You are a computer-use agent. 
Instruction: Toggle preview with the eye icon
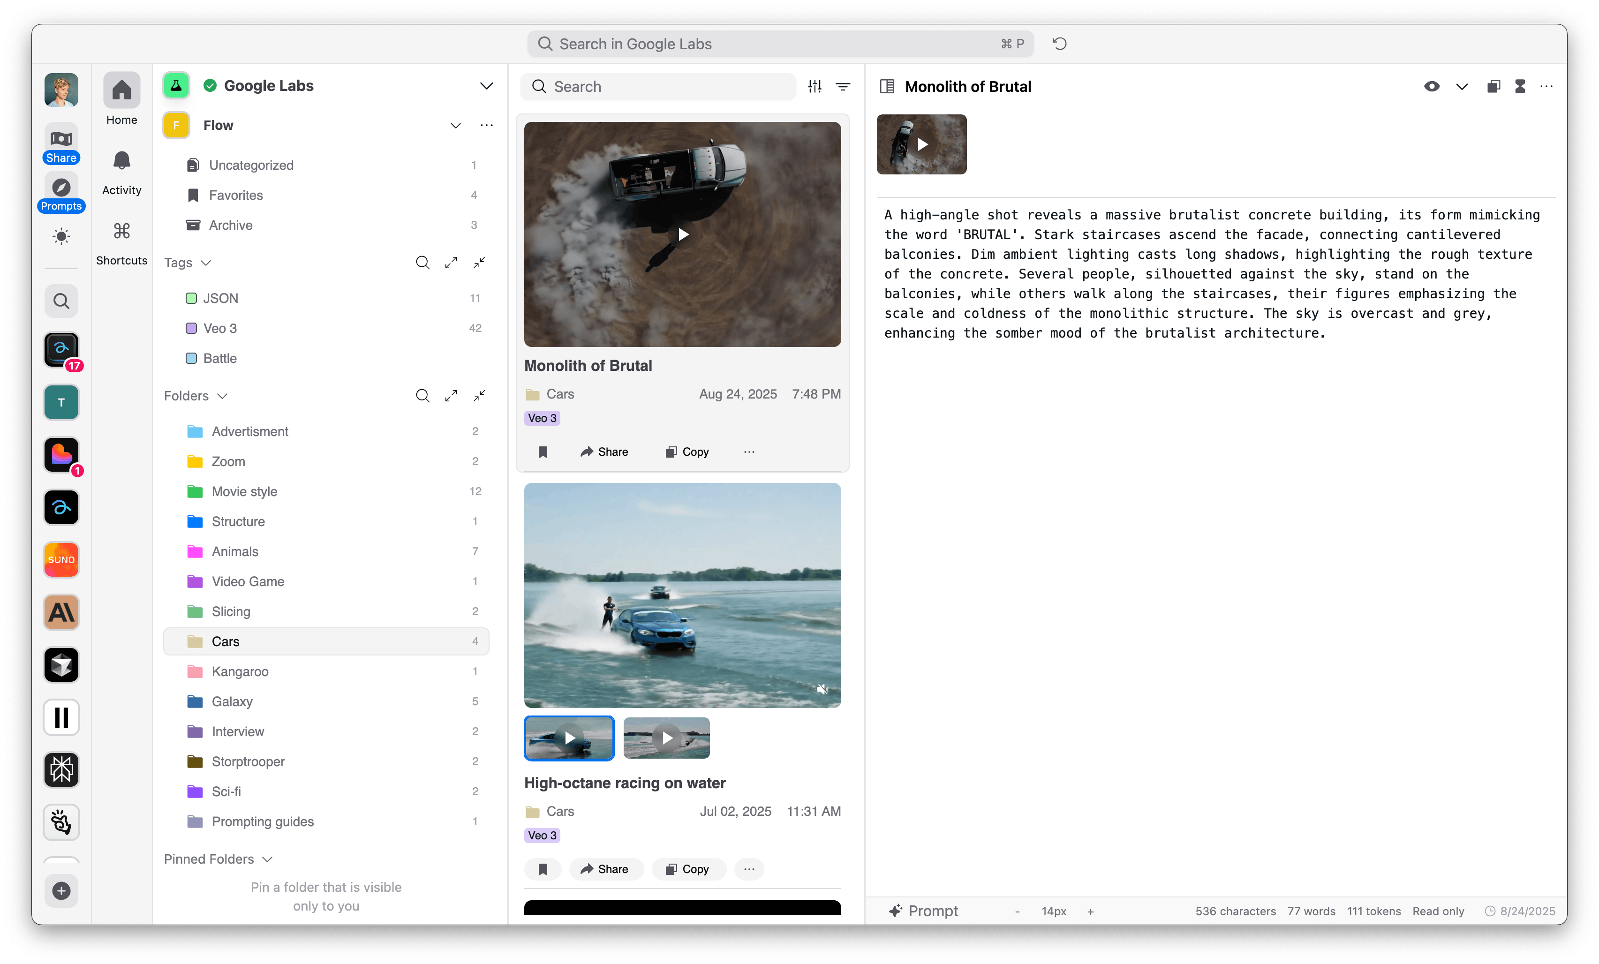pos(1432,86)
